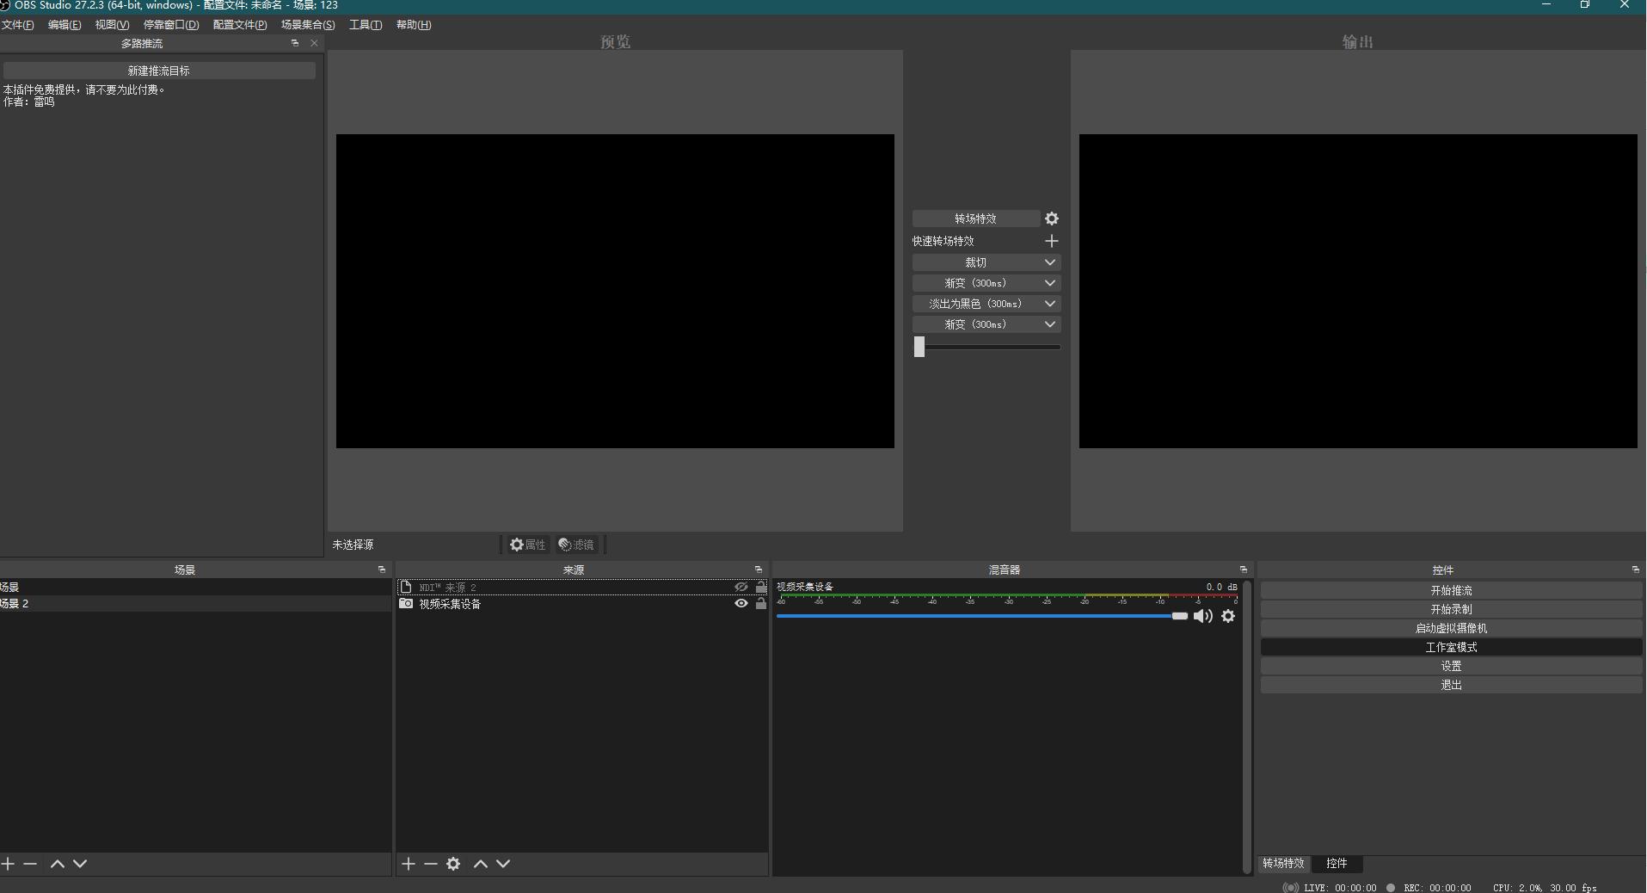Open 滤镜 filters for selected source
This screenshot has width=1647, height=893.
[x=576, y=545]
